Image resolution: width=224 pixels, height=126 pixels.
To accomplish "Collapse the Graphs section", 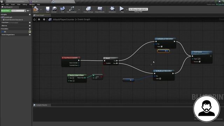I will click(1, 15).
